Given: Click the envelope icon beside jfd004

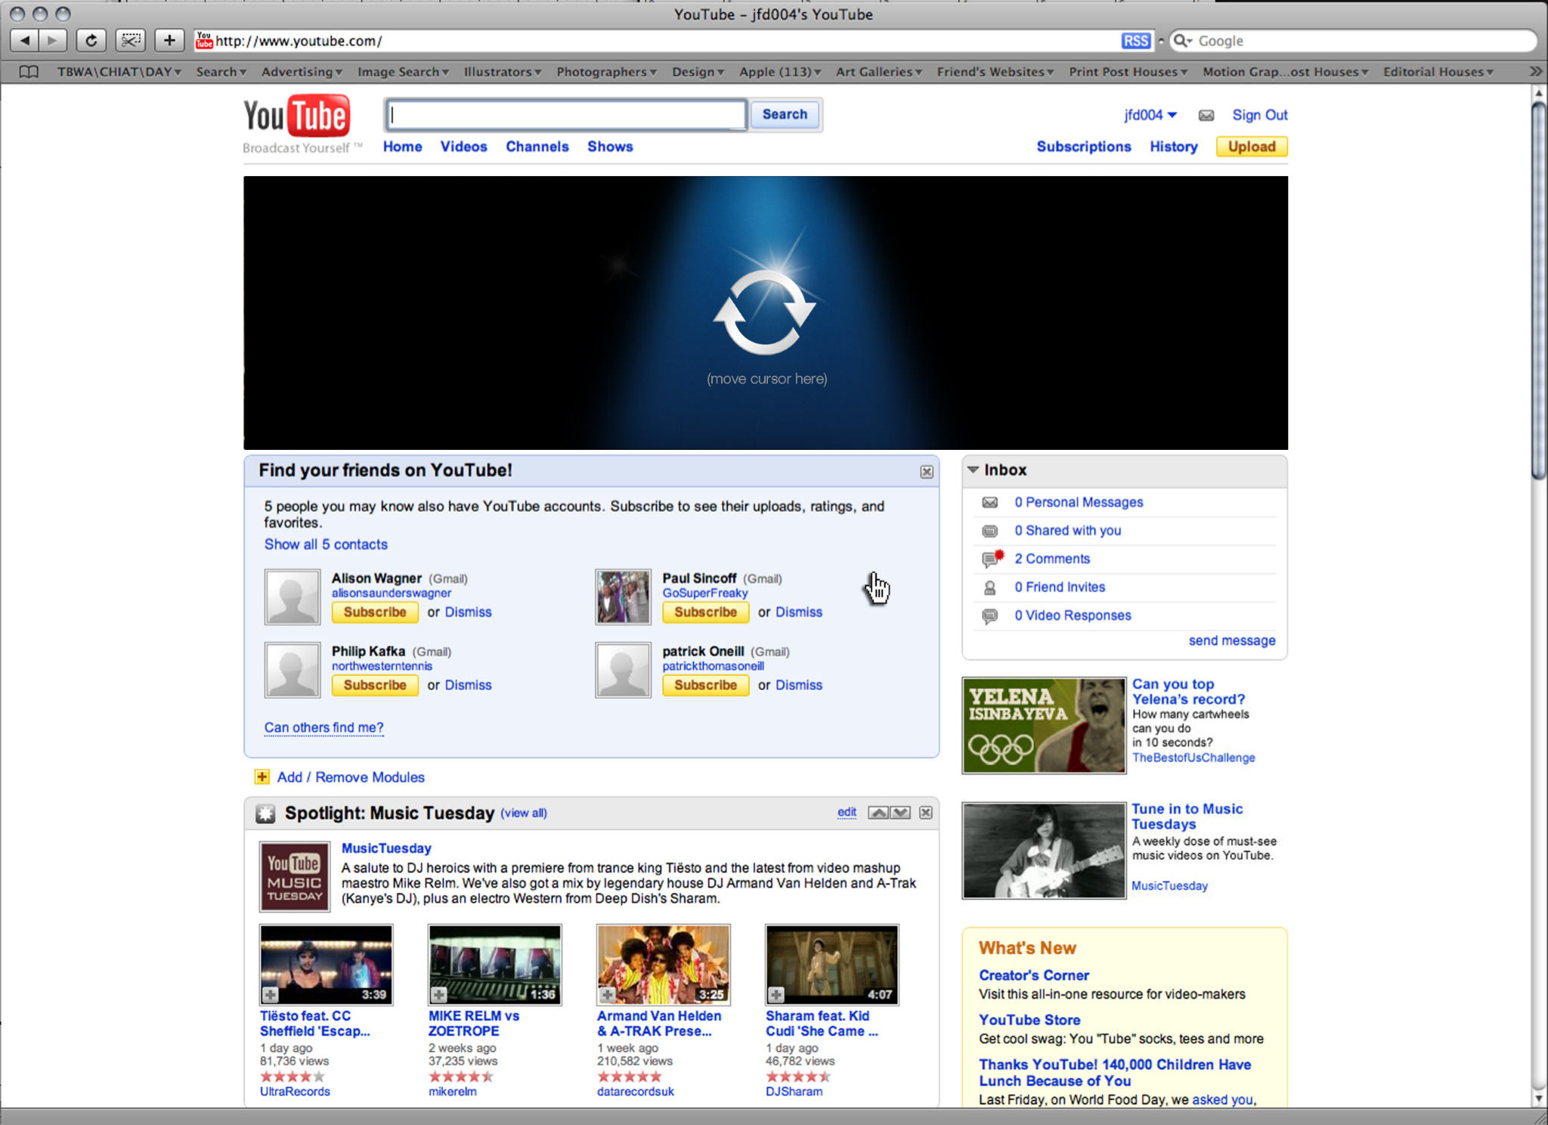Looking at the screenshot, I should (x=1206, y=115).
